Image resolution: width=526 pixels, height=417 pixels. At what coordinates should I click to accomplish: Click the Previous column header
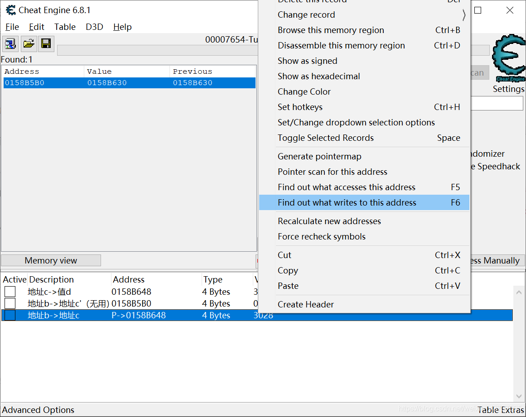coord(212,72)
